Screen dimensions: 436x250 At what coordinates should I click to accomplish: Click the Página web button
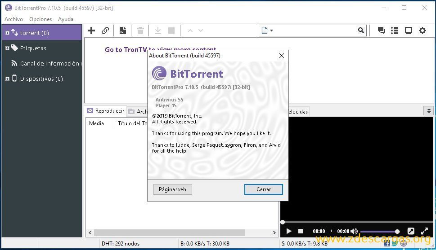point(173,189)
